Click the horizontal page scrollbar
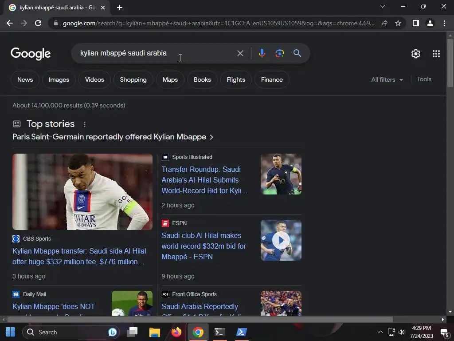This screenshot has width=454, height=341. 200,320
